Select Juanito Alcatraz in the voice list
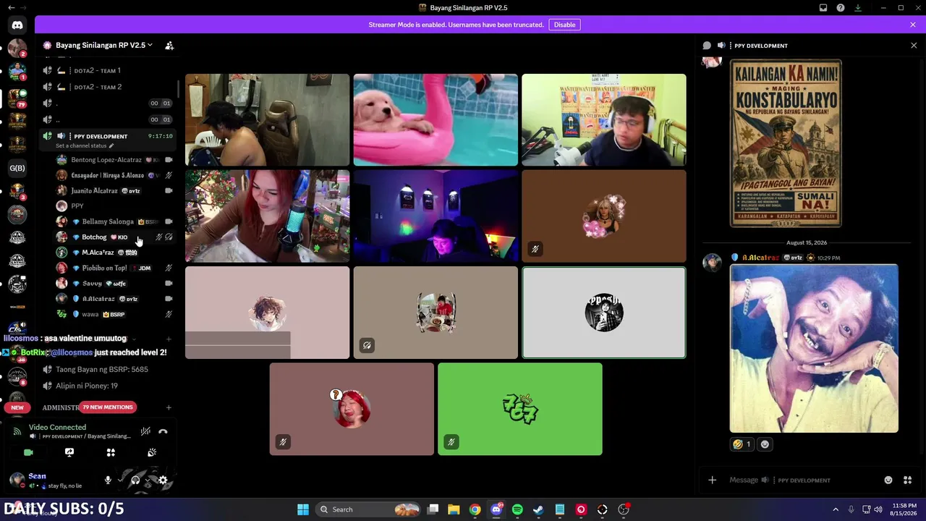Image resolution: width=926 pixels, height=521 pixels. [116, 191]
